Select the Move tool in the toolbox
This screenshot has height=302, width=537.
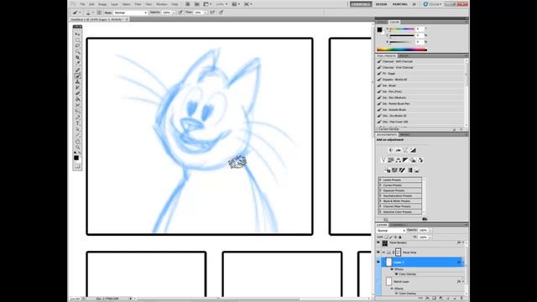(x=77, y=34)
